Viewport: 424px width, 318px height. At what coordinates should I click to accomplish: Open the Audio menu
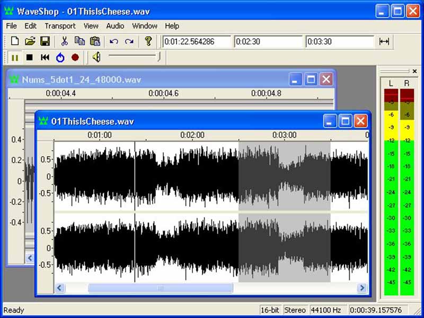(115, 25)
